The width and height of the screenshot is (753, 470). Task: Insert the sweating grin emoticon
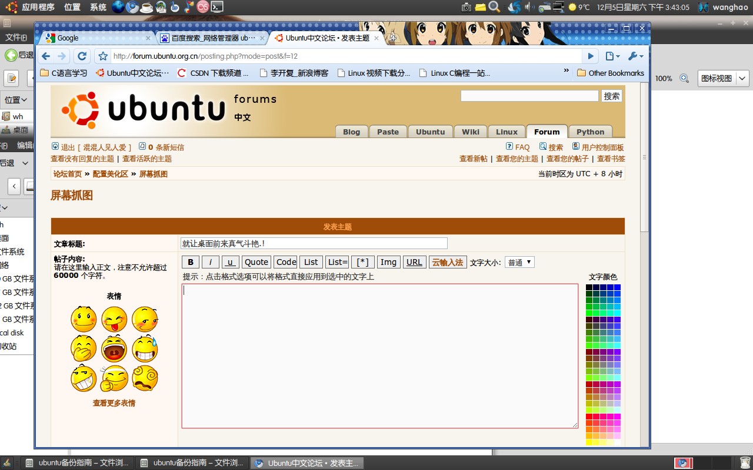point(145,348)
